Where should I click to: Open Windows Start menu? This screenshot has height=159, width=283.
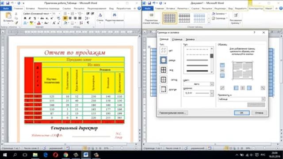point(5,155)
